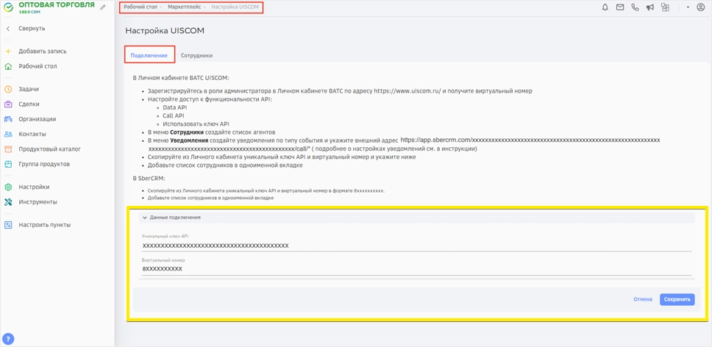The image size is (712, 347).
Task: Click the SberCRM logo icon
Action: (9, 7)
